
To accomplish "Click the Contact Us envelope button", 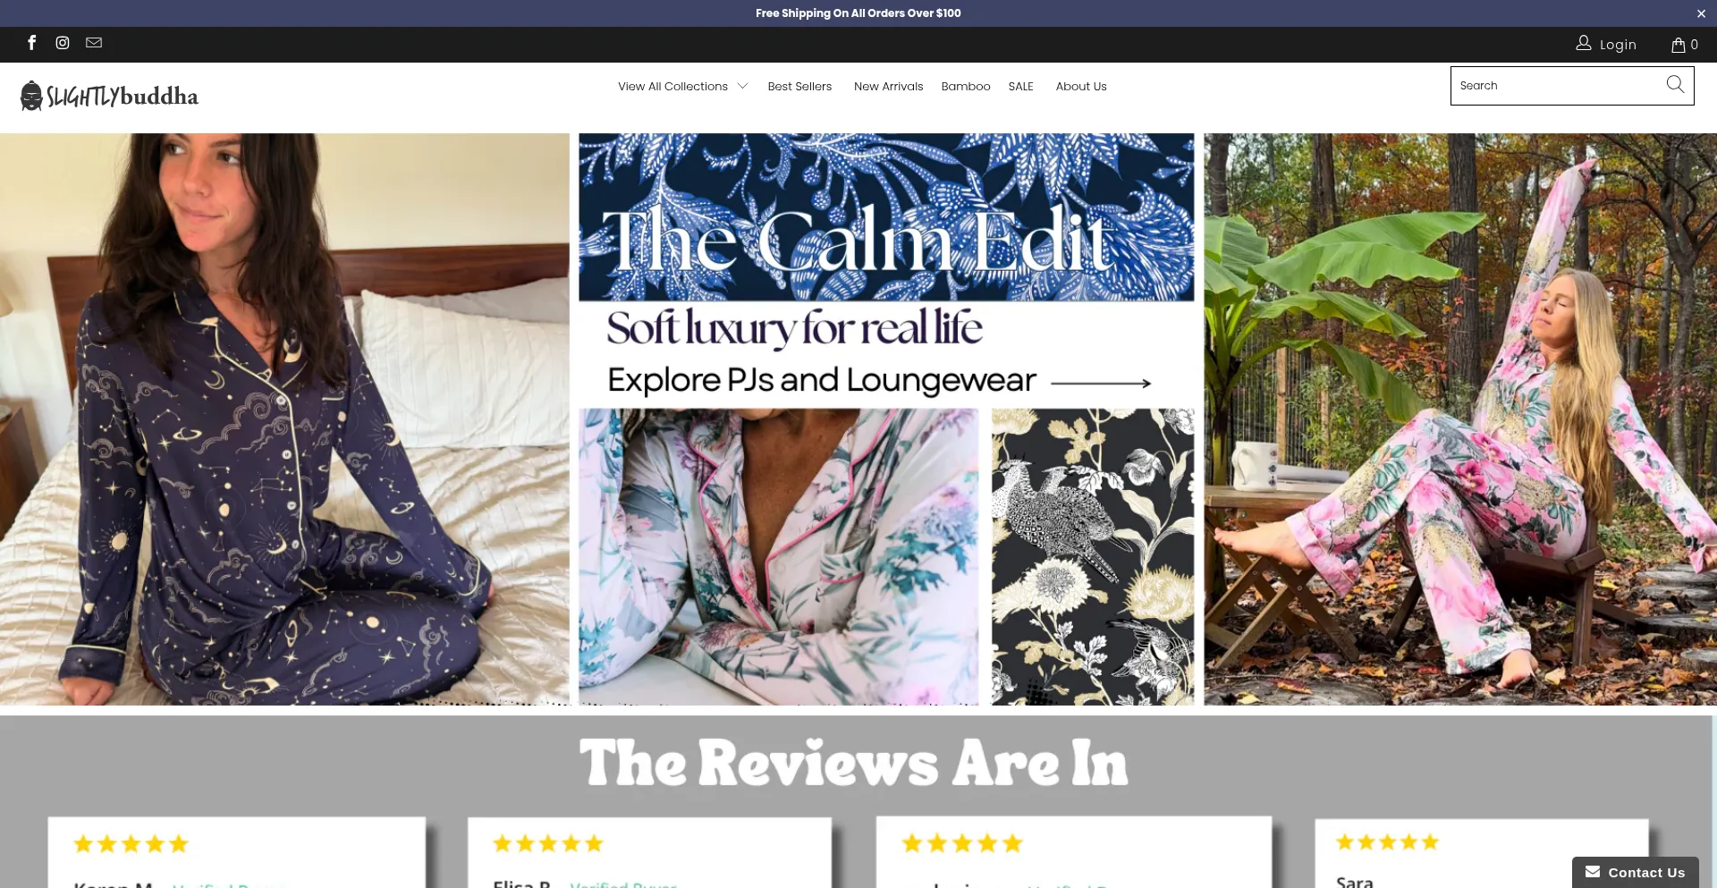I will (1635, 872).
